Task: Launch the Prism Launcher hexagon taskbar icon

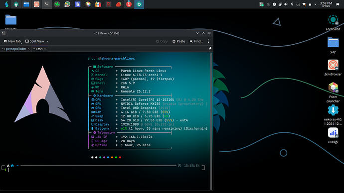Action: click(x=88, y=4)
